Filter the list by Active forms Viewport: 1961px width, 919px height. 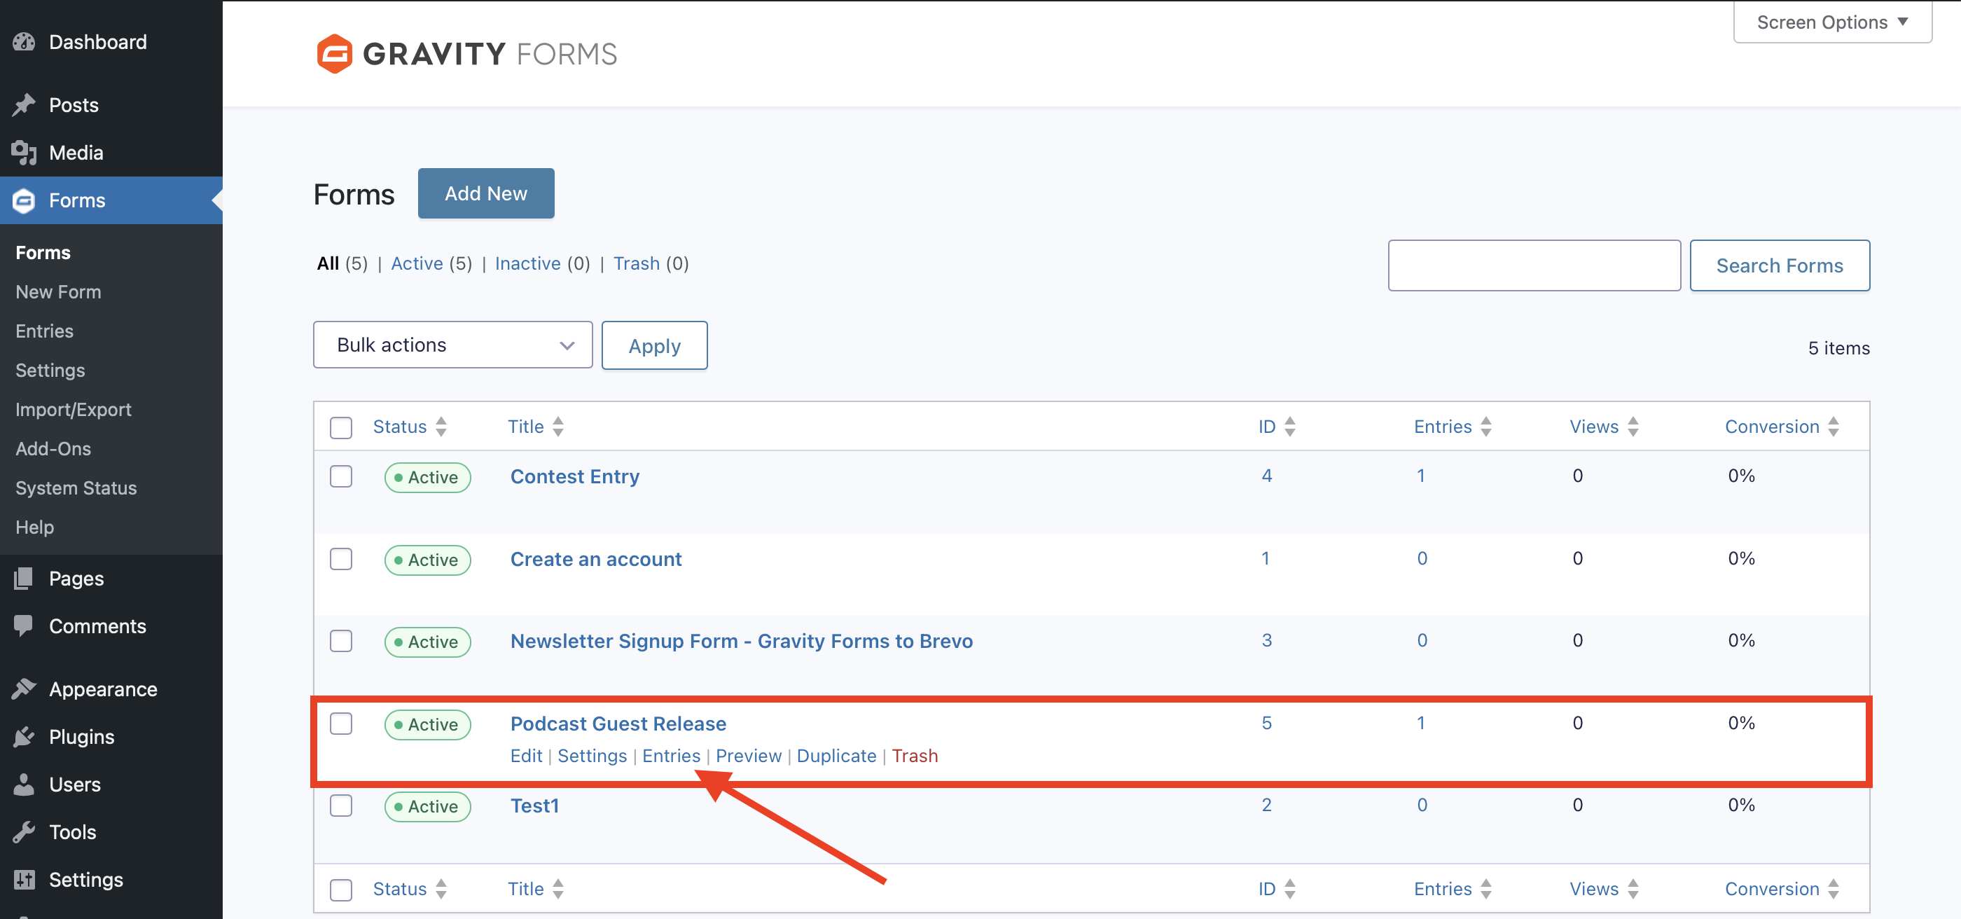[417, 263]
